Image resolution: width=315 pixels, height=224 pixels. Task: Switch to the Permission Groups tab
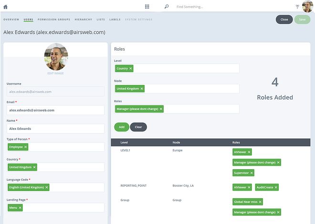(54, 20)
